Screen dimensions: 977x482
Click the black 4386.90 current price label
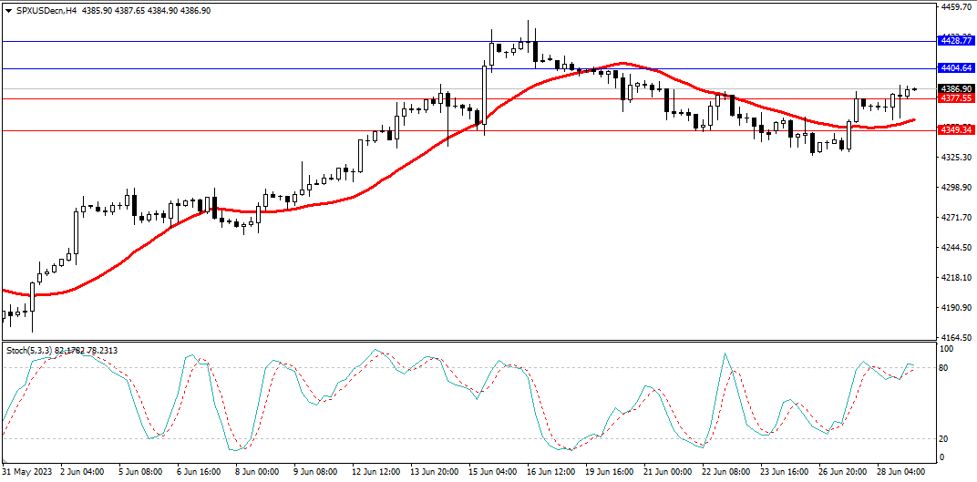tap(956, 89)
